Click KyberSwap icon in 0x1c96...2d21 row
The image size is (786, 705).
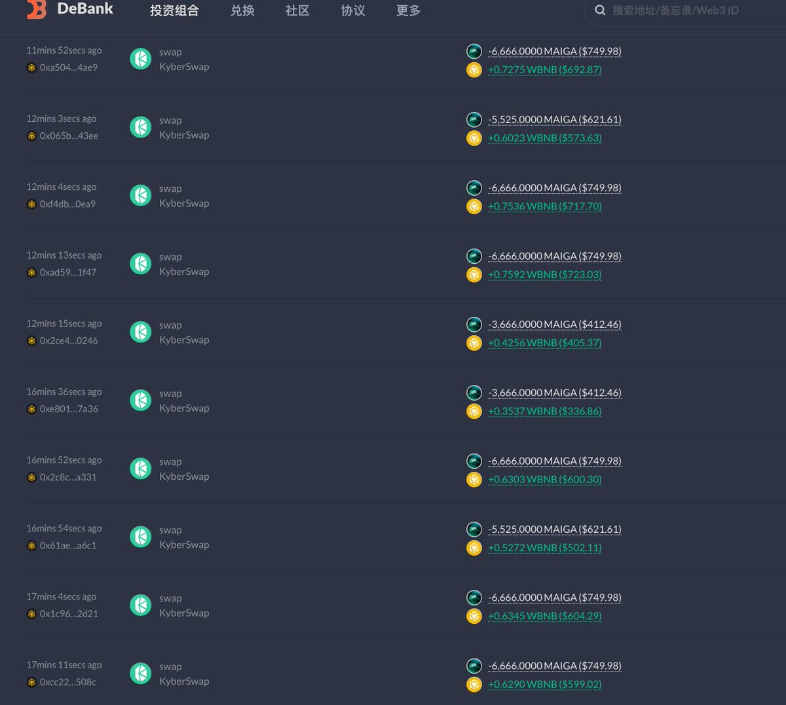coord(141,605)
